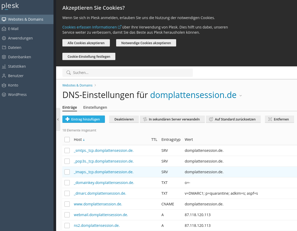Open E-Mail section in the sidebar
The height and width of the screenshot is (231, 297).
(x=13, y=29)
